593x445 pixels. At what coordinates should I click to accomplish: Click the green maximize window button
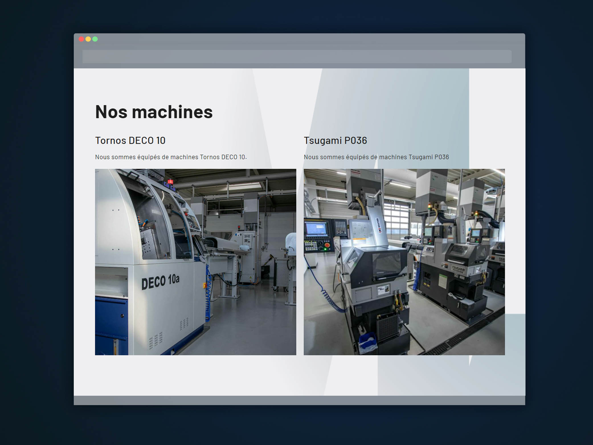(x=95, y=39)
